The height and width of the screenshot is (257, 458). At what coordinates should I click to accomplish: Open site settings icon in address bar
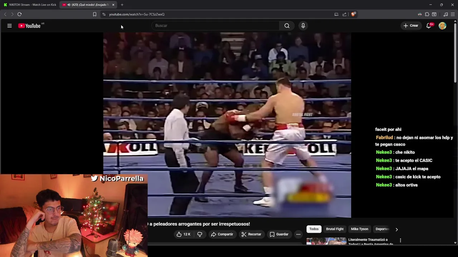point(104,14)
